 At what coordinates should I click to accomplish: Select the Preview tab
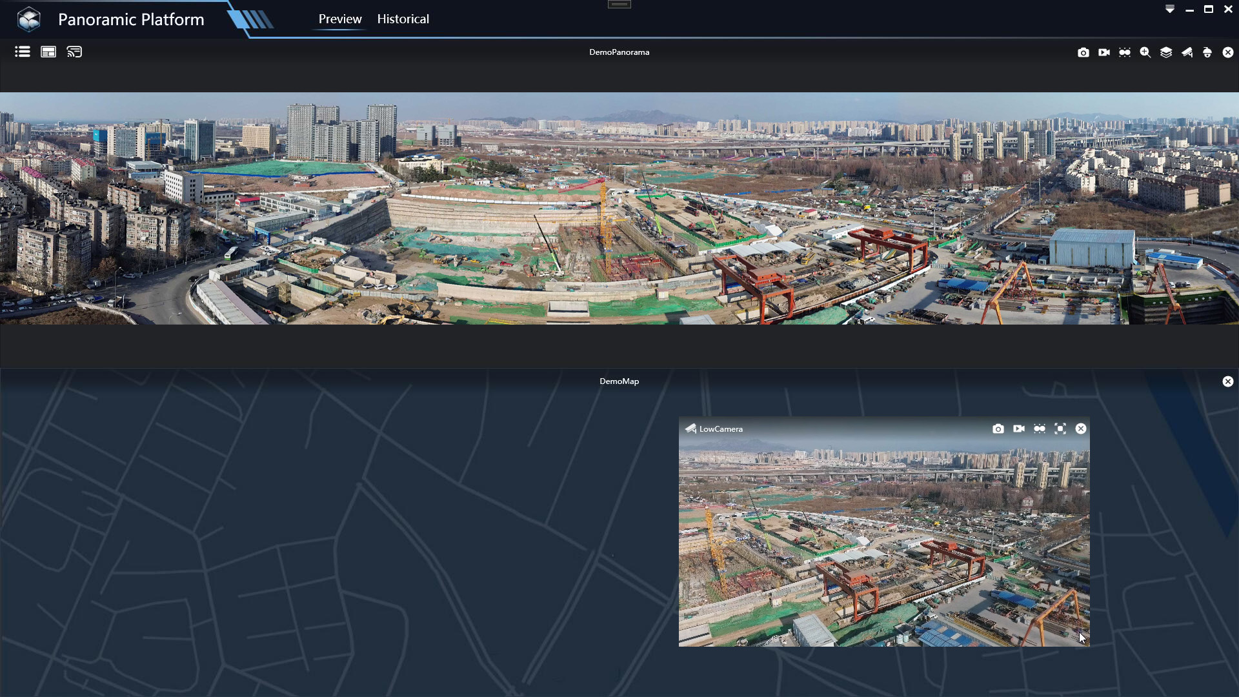point(340,19)
